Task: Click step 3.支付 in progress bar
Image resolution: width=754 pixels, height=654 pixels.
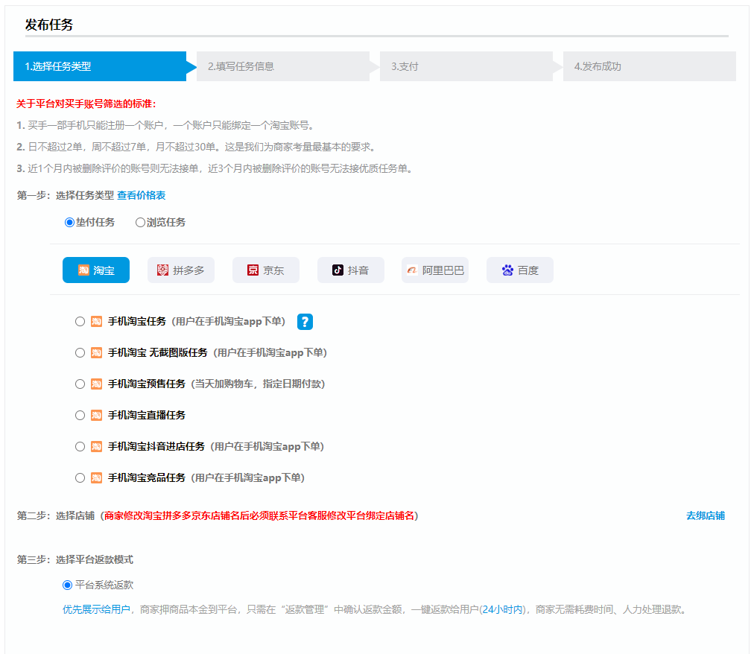Action: coord(466,66)
